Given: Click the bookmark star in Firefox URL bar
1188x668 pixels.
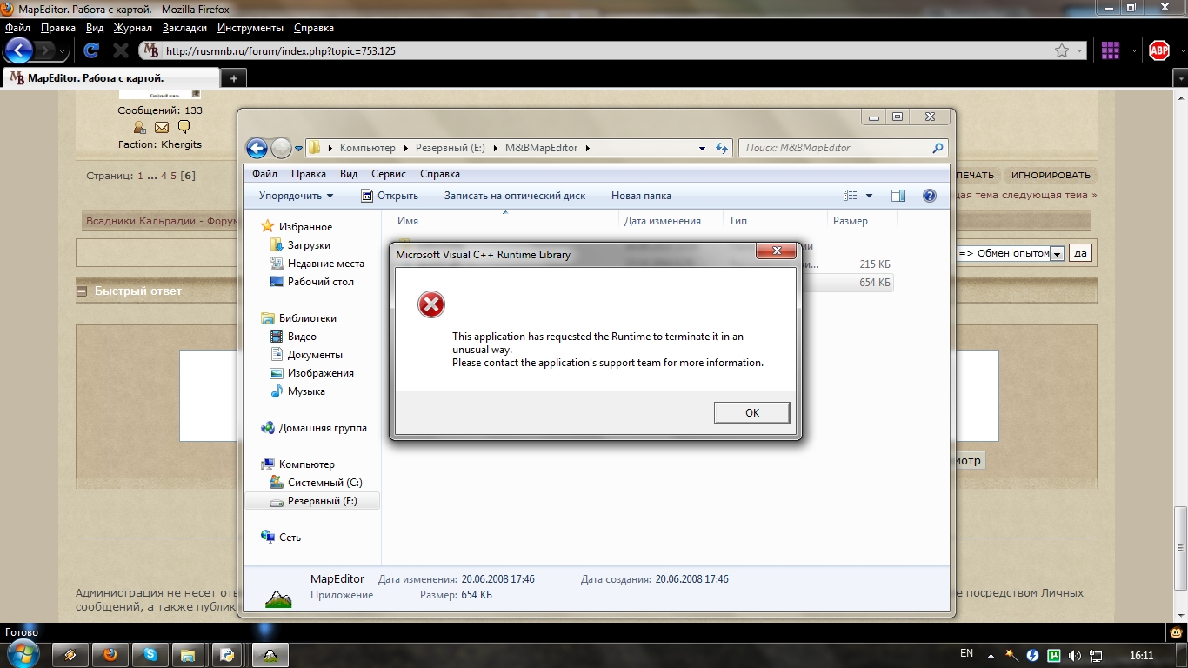Looking at the screenshot, I should (1062, 50).
